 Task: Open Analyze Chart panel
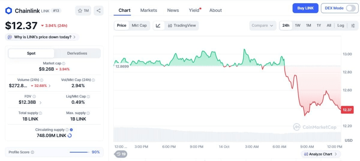pos(321,154)
